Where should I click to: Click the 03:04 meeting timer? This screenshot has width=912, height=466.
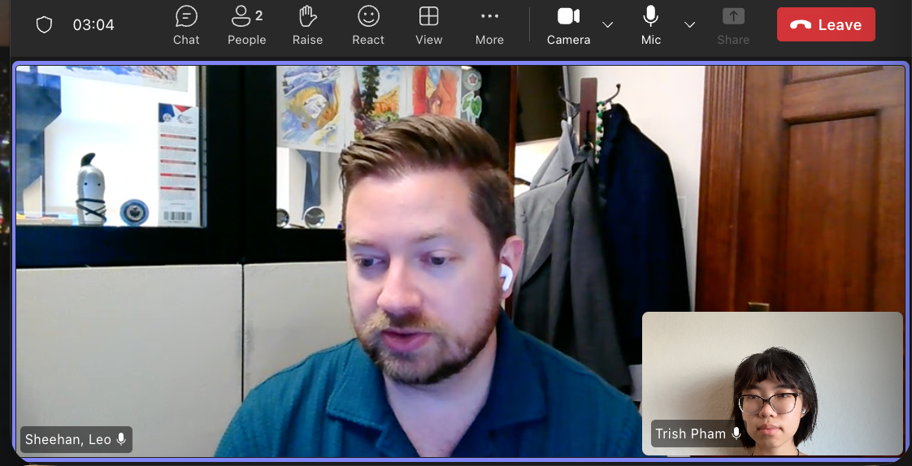[93, 25]
